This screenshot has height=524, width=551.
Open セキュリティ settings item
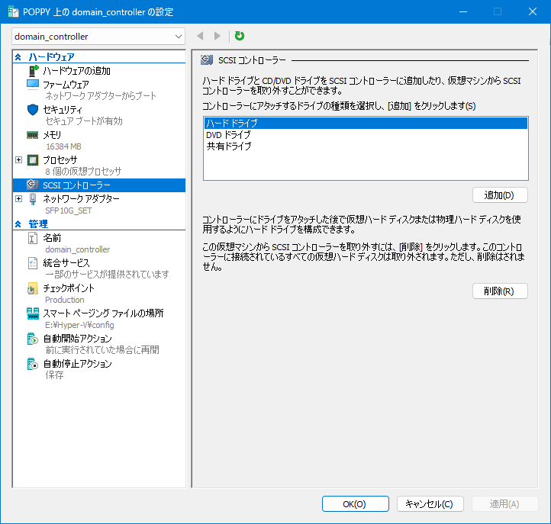[x=63, y=110]
